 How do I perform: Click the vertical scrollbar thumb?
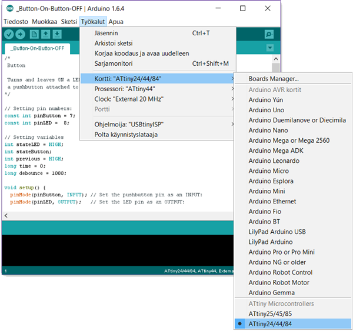pos(276,68)
